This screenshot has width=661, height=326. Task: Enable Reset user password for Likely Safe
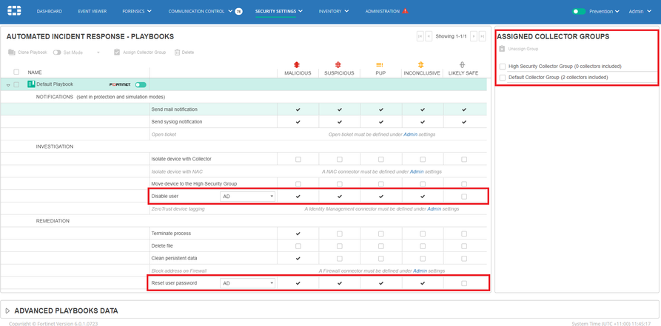tap(464, 283)
